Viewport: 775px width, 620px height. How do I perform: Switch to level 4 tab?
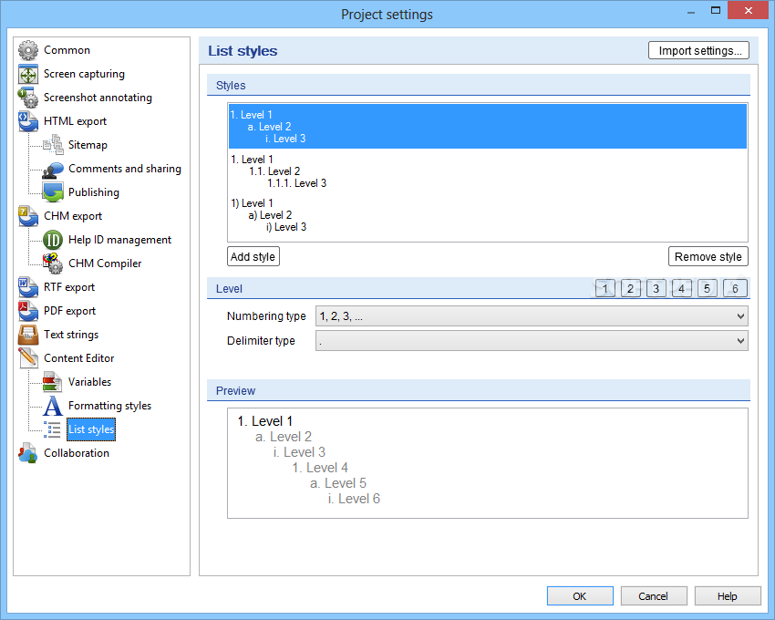click(682, 289)
